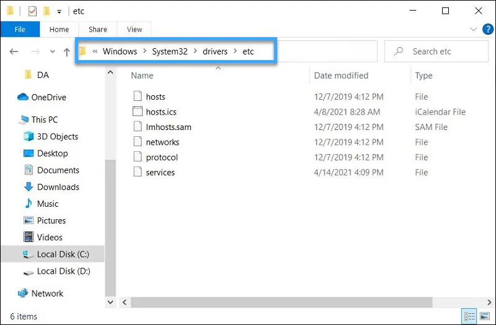
Task: Switch to the Home ribbon tab
Action: click(59, 29)
